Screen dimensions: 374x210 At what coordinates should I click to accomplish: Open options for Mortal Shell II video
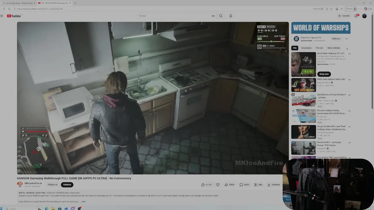click(x=349, y=143)
